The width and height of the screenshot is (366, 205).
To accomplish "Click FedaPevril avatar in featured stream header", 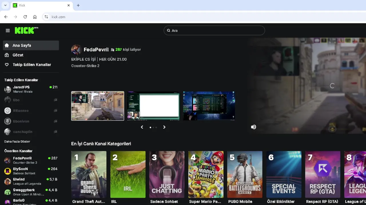I will pyautogui.click(x=76, y=50).
